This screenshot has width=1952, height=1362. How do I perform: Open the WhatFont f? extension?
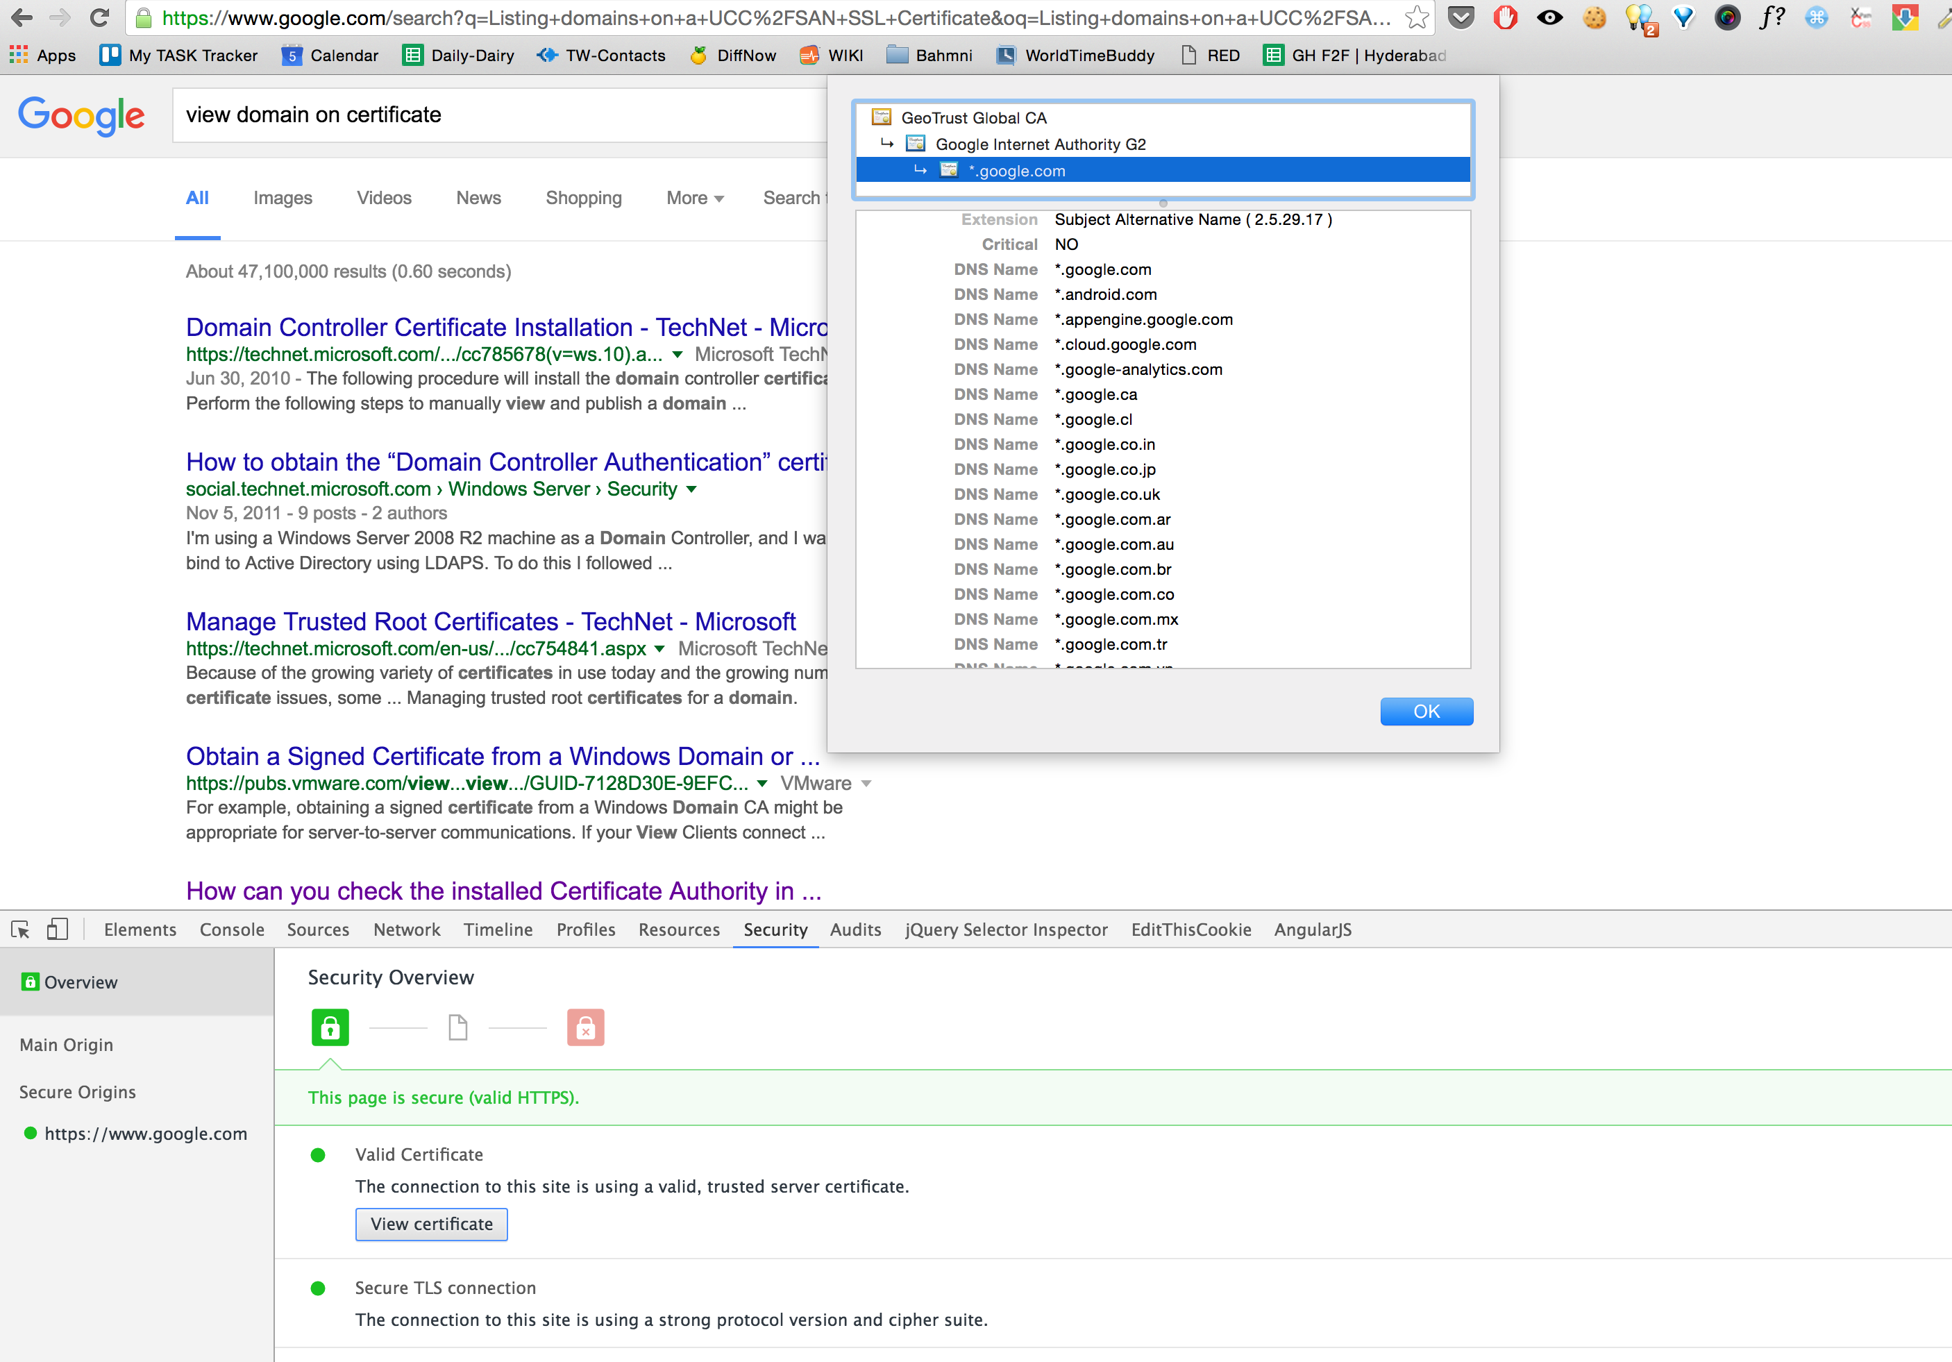(1772, 18)
